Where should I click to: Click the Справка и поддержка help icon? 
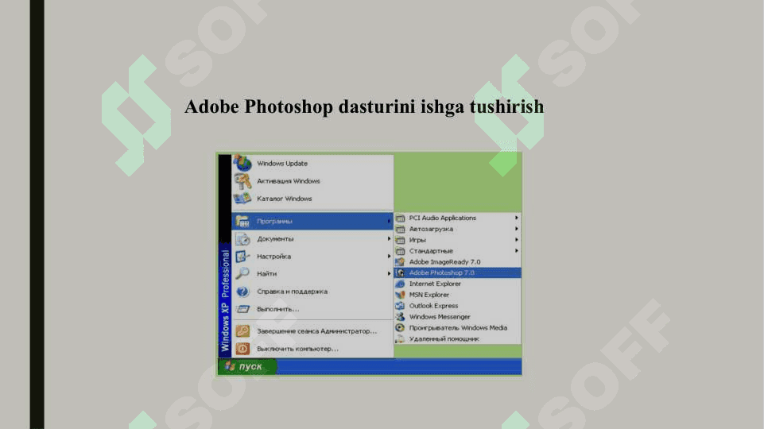[242, 292]
